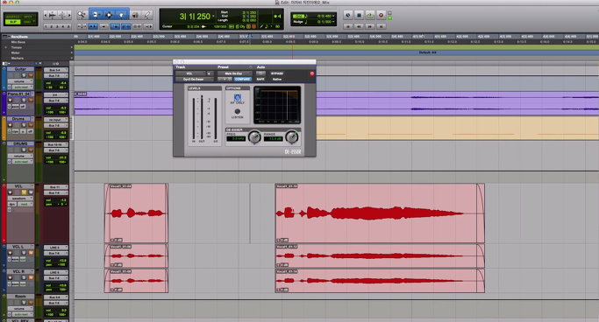Select the VCL R track name
The image size is (599, 322).
click(18, 272)
